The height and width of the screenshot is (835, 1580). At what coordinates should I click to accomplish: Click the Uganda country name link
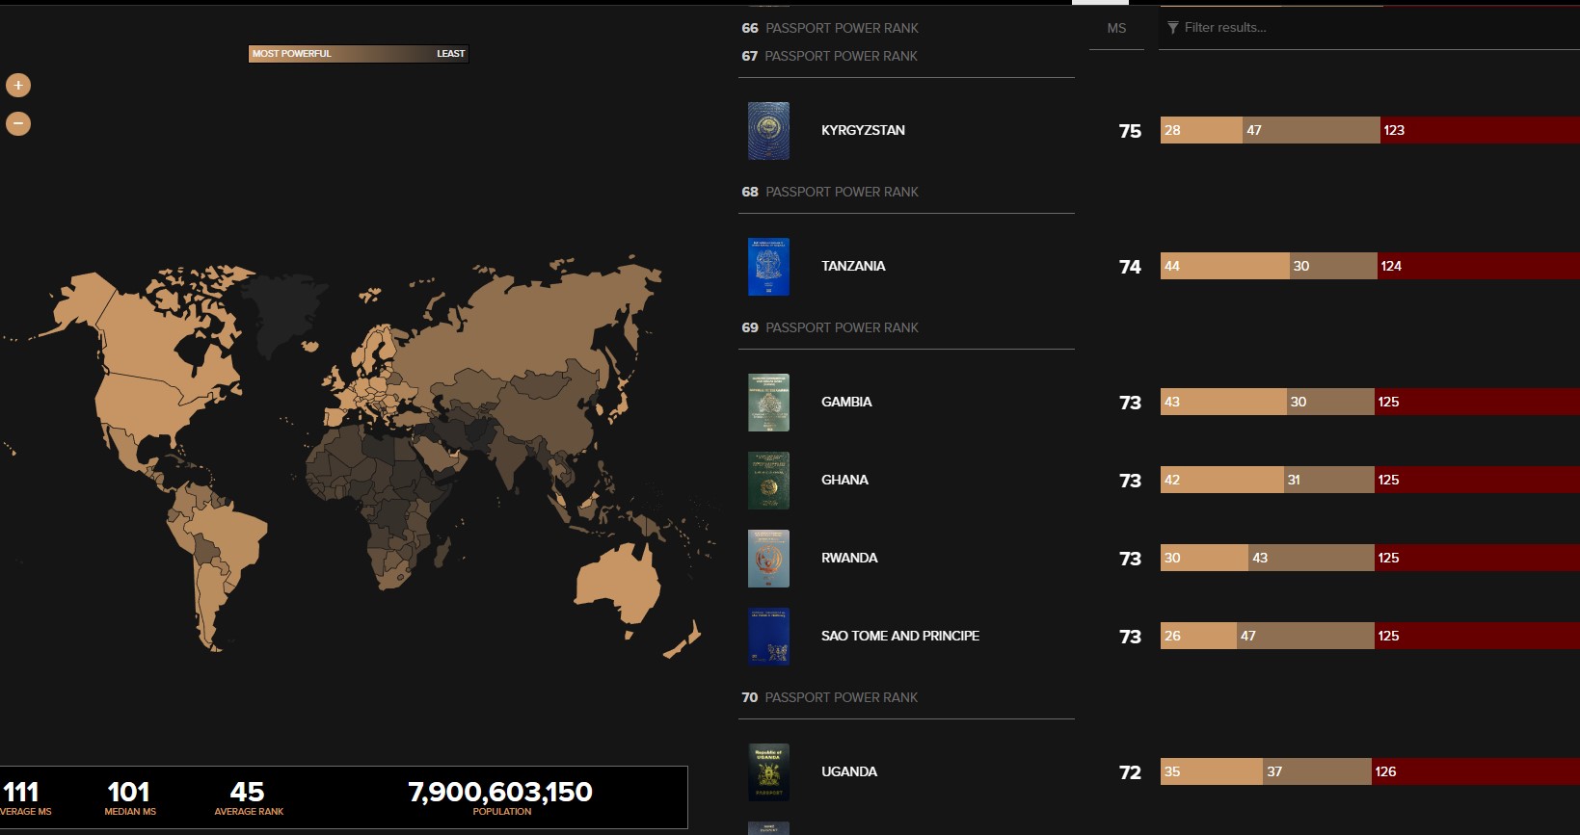[848, 772]
